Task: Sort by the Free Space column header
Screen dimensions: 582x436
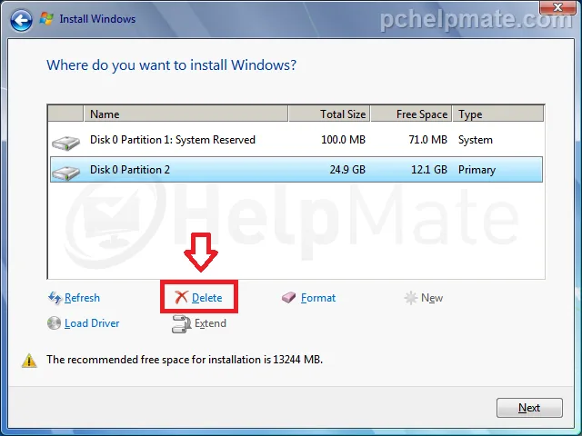Action: pyautogui.click(x=411, y=114)
